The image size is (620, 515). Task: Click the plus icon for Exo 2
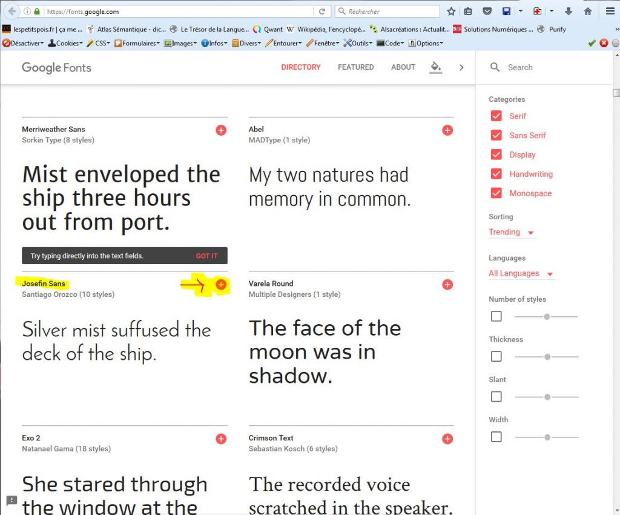coord(221,439)
